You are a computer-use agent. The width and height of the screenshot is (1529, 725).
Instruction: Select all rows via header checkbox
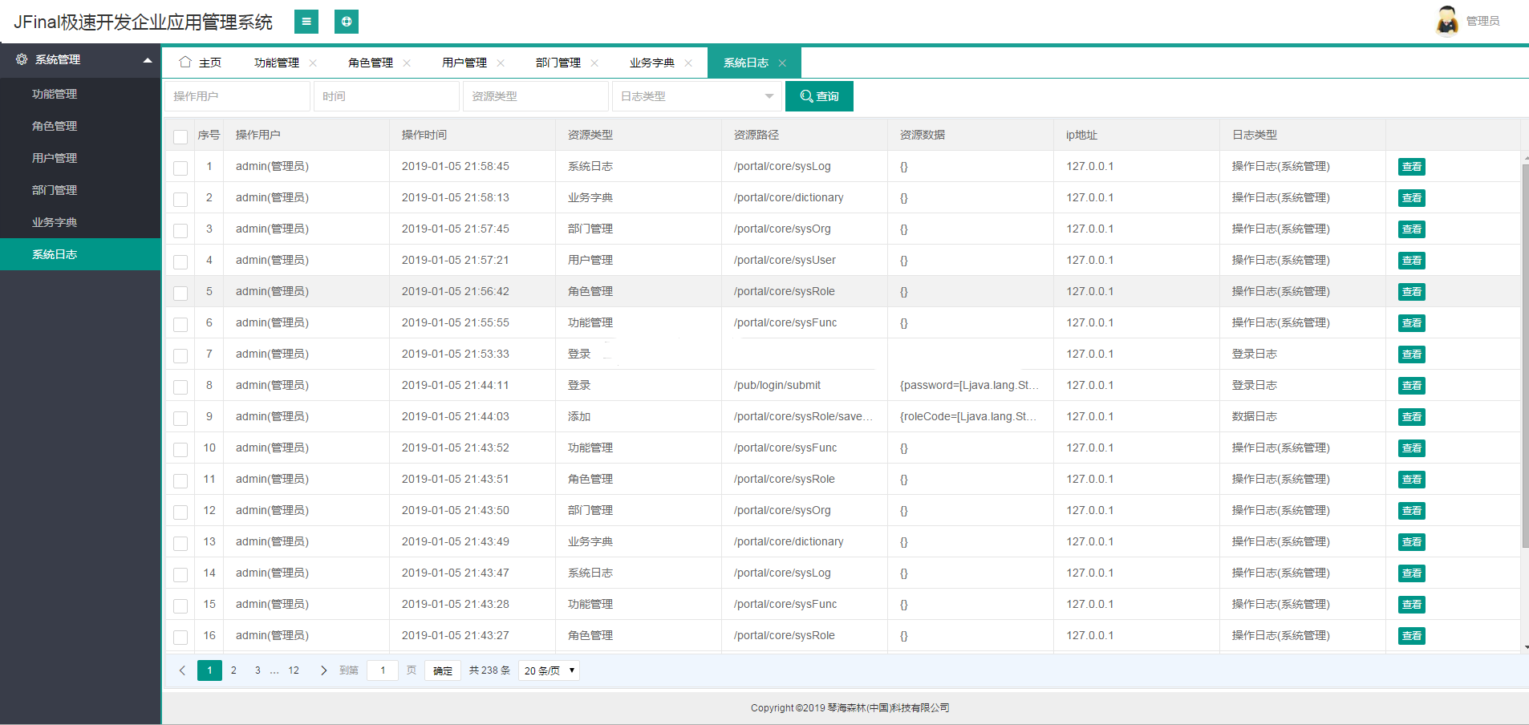(180, 137)
